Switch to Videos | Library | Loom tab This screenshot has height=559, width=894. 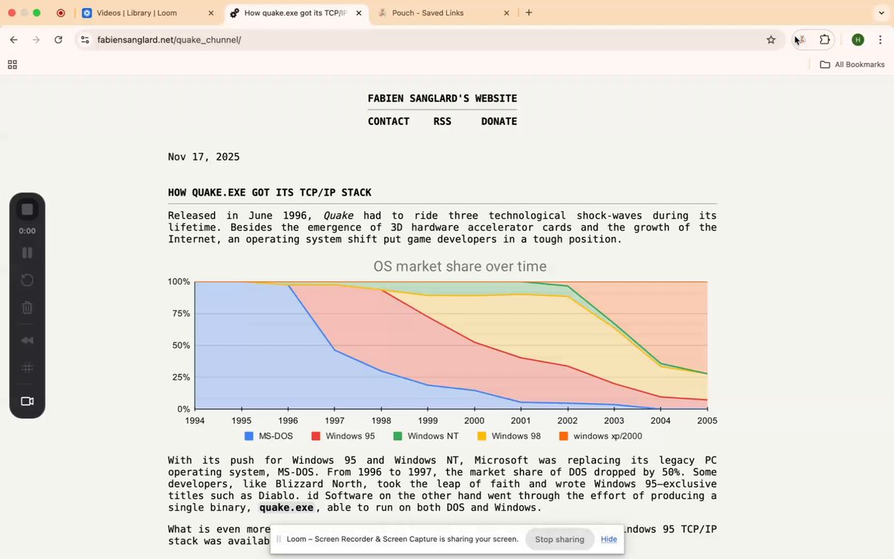[147, 12]
